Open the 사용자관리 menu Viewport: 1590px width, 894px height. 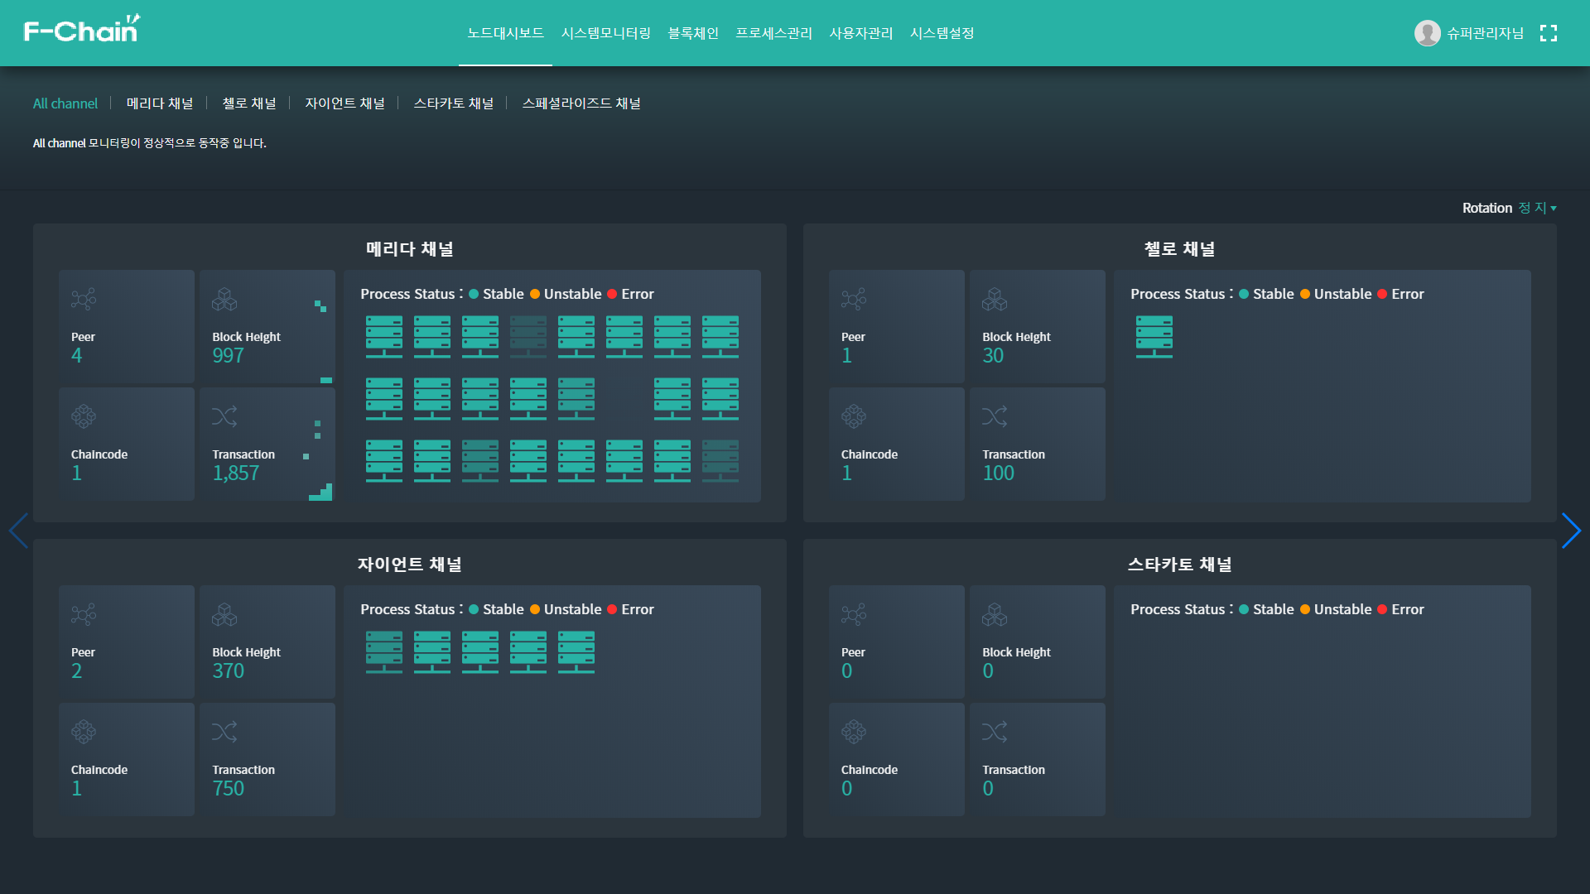(861, 33)
